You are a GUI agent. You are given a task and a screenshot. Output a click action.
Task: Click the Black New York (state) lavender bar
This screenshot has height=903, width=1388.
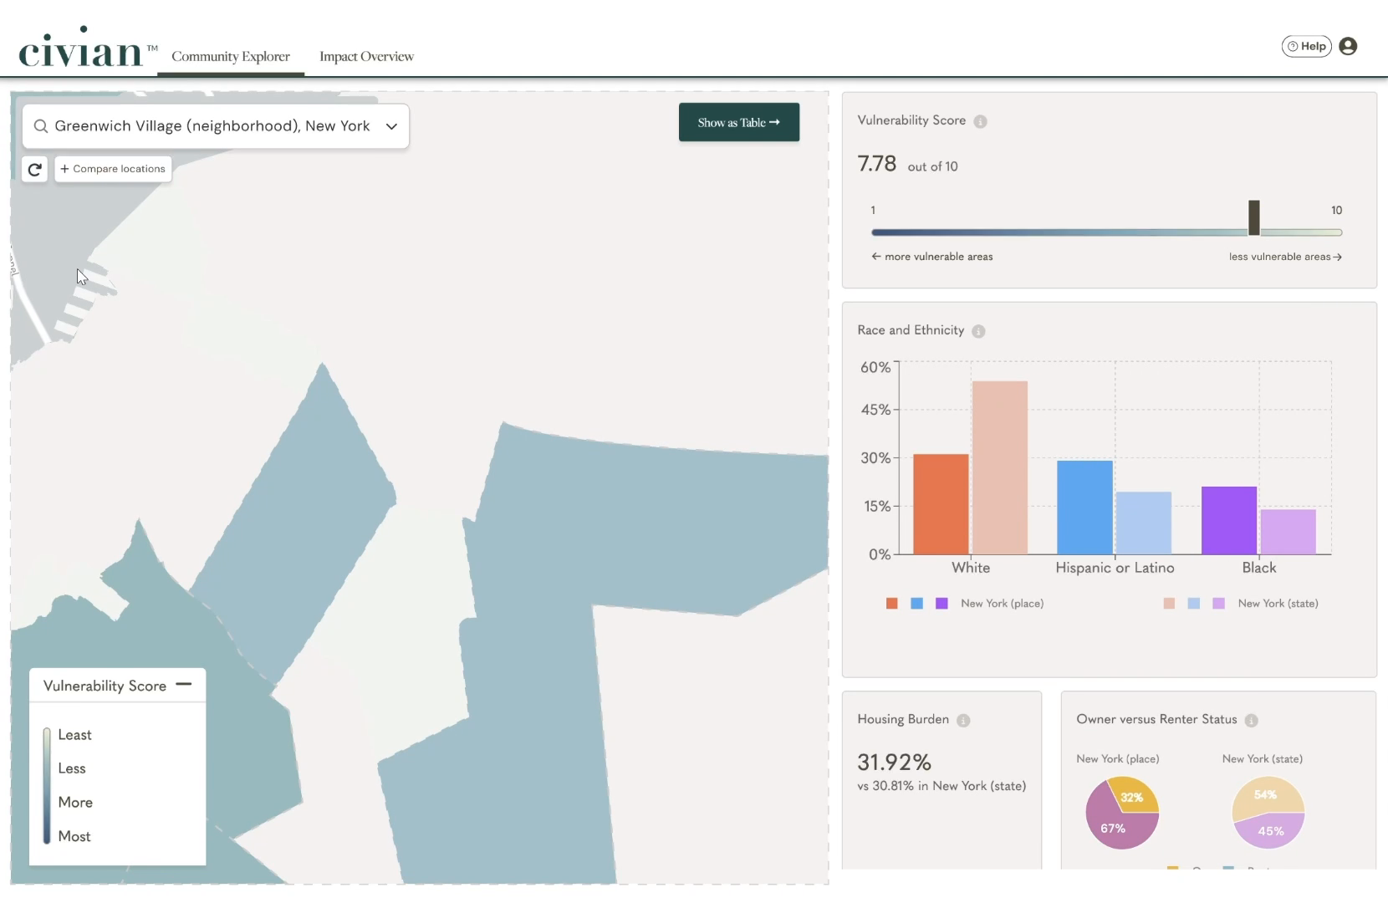click(x=1288, y=532)
